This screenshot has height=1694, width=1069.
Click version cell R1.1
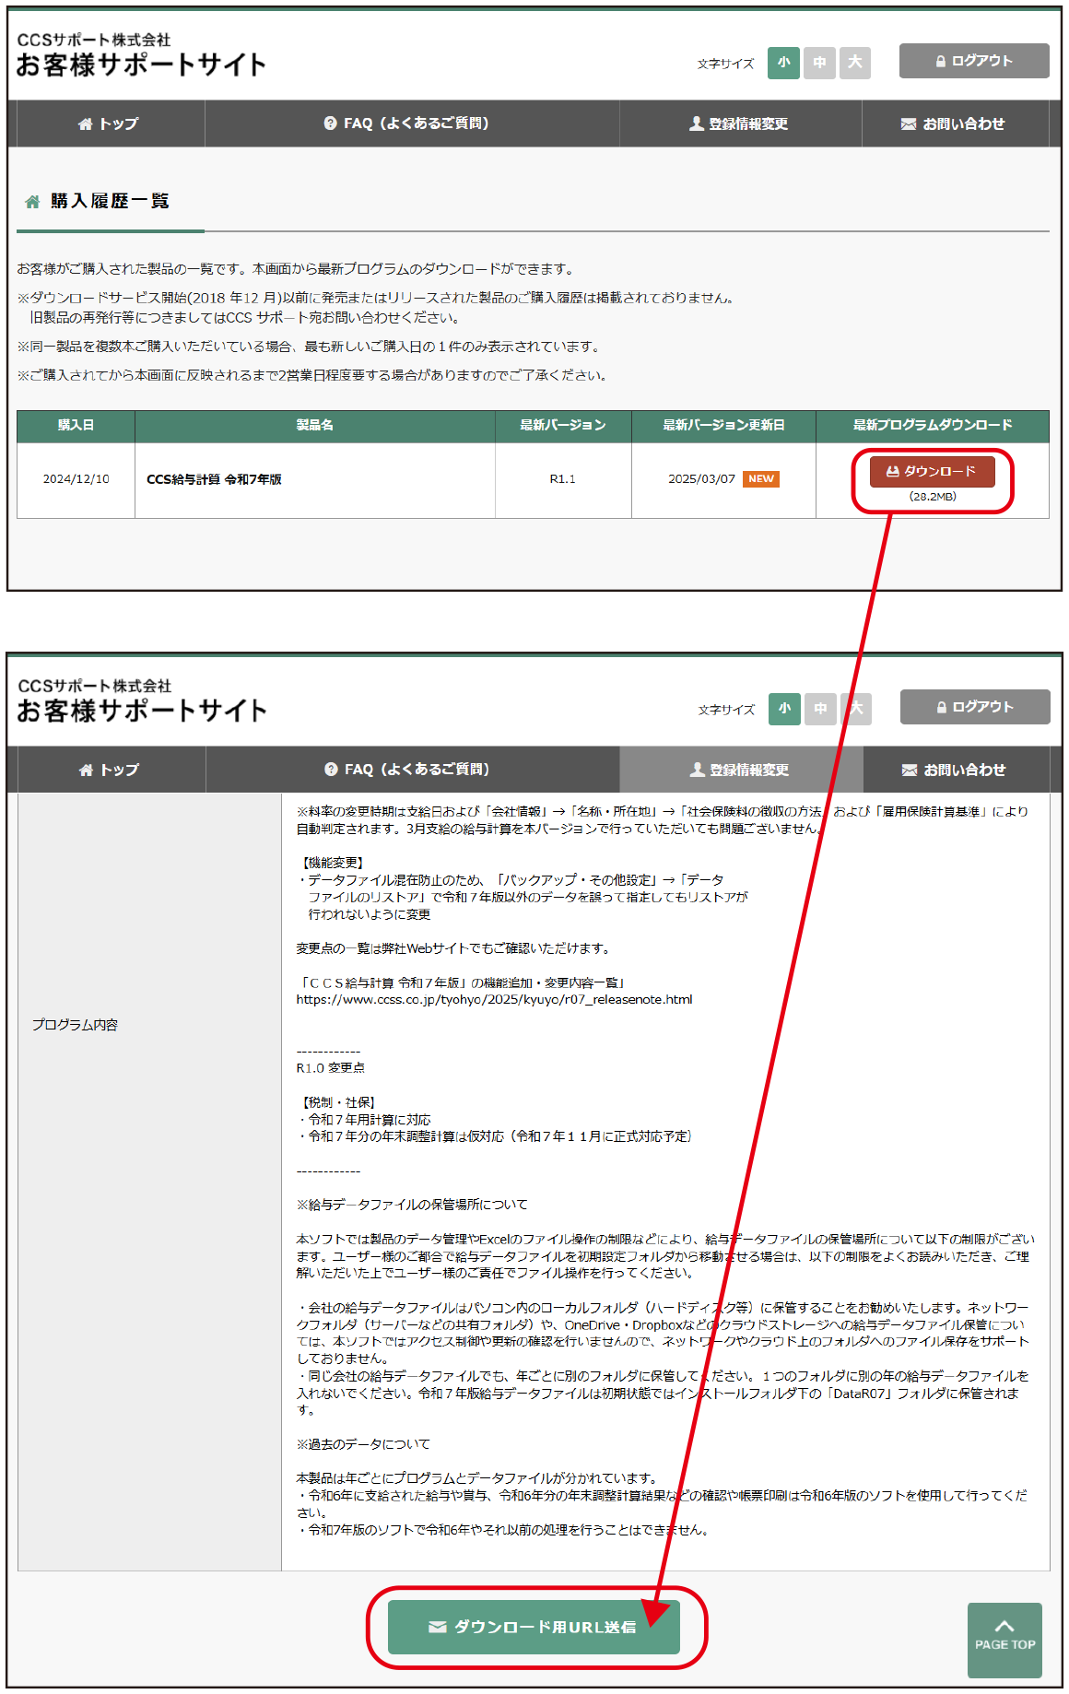pyautogui.click(x=562, y=479)
